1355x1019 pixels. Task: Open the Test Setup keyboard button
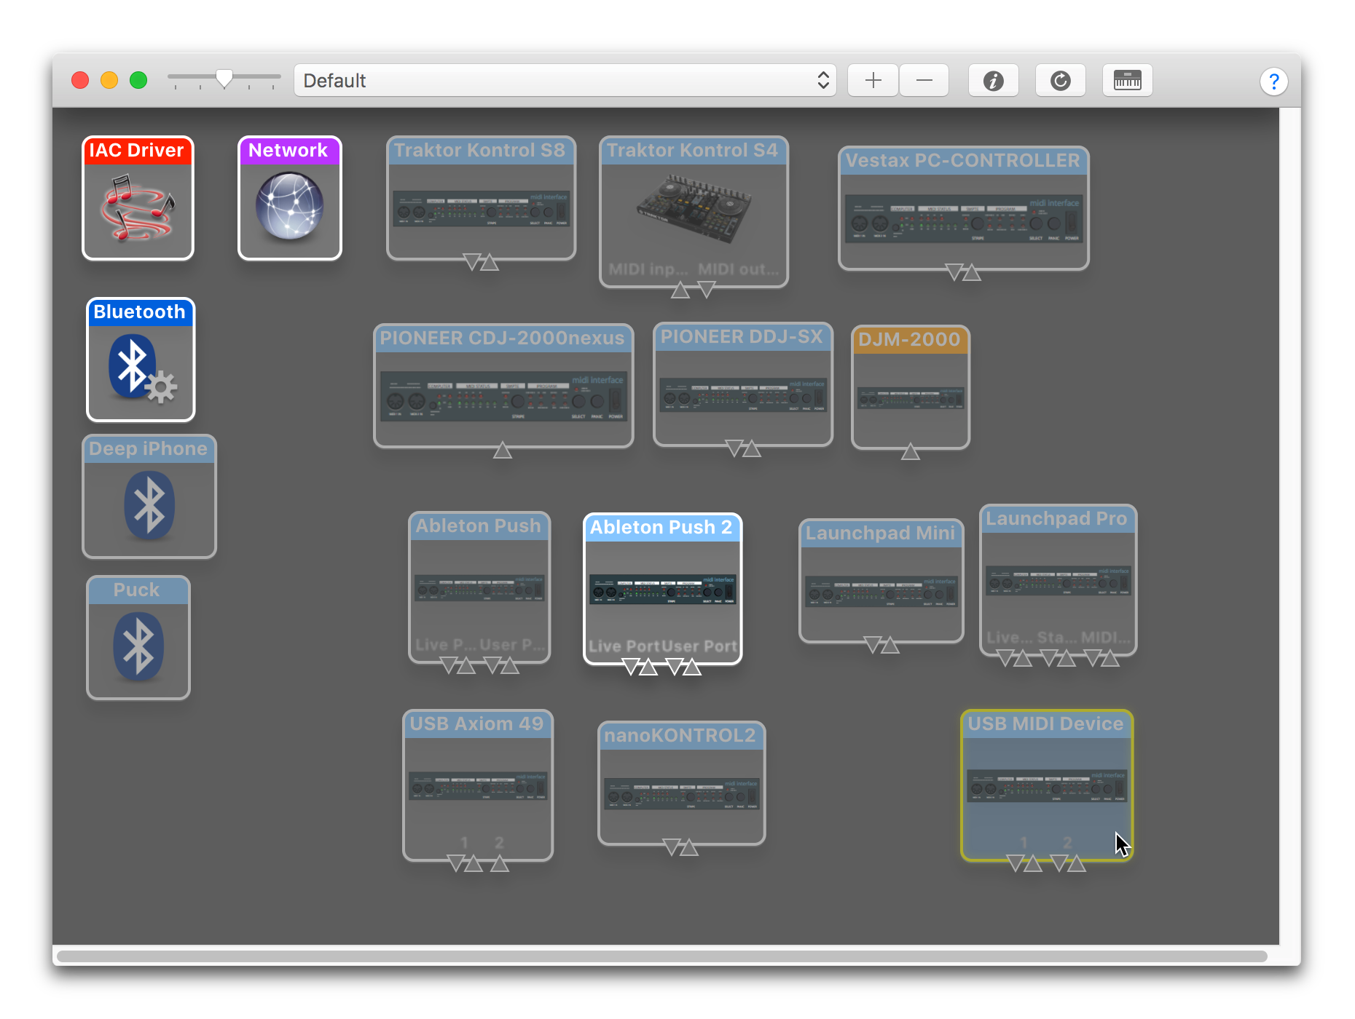[x=1127, y=80]
